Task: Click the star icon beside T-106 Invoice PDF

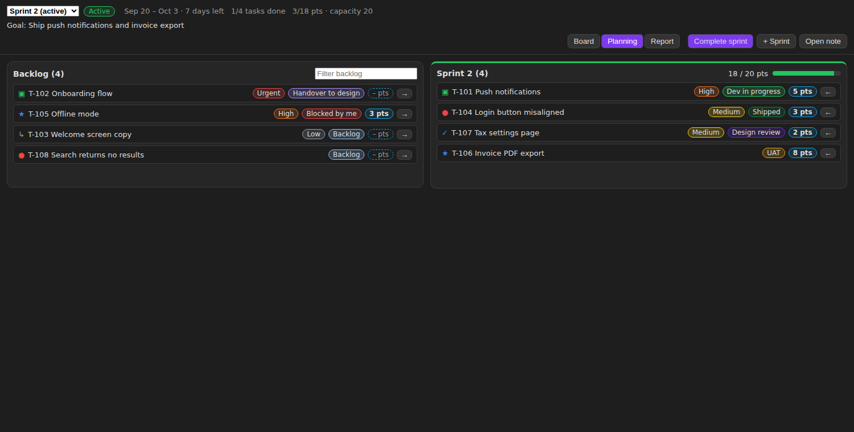Action: coord(445,153)
